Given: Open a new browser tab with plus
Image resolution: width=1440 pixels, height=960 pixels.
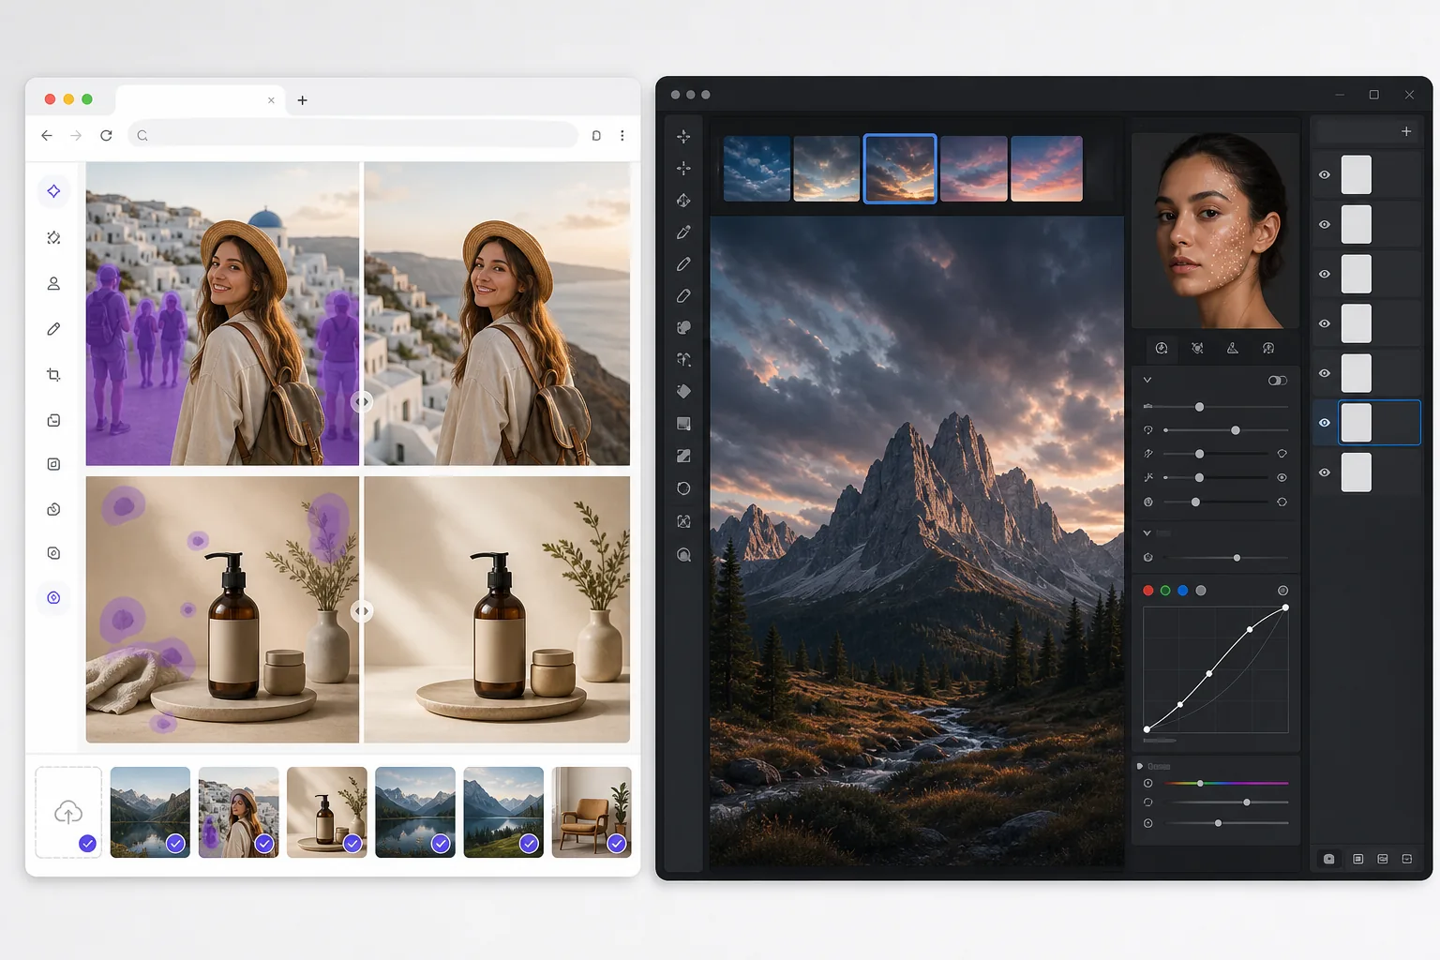Looking at the screenshot, I should (302, 100).
